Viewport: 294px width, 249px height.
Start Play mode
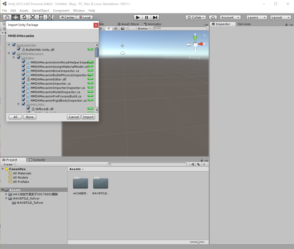[x=138, y=17]
